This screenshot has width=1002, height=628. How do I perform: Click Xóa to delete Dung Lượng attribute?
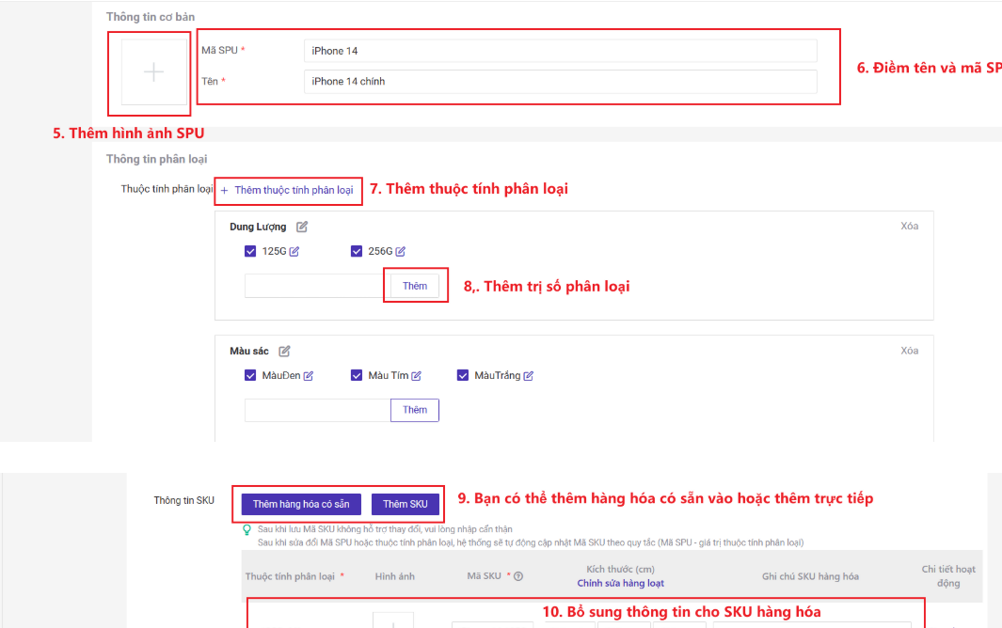click(909, 226)
